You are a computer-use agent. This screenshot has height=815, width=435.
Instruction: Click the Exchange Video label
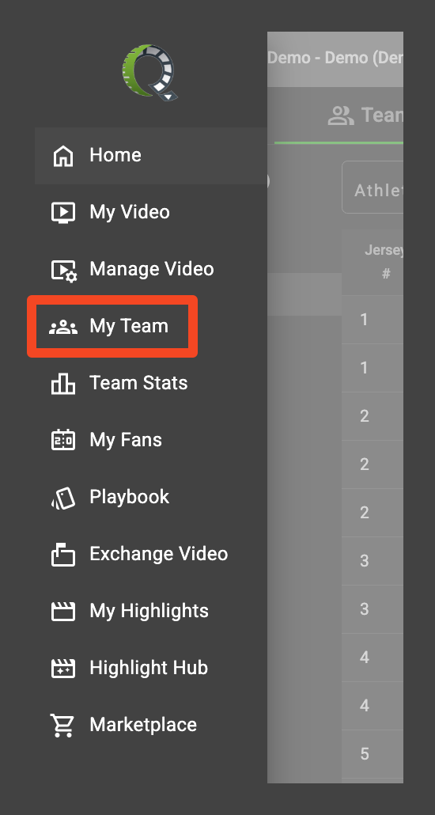pyautogui.click(x=158, y=554)
